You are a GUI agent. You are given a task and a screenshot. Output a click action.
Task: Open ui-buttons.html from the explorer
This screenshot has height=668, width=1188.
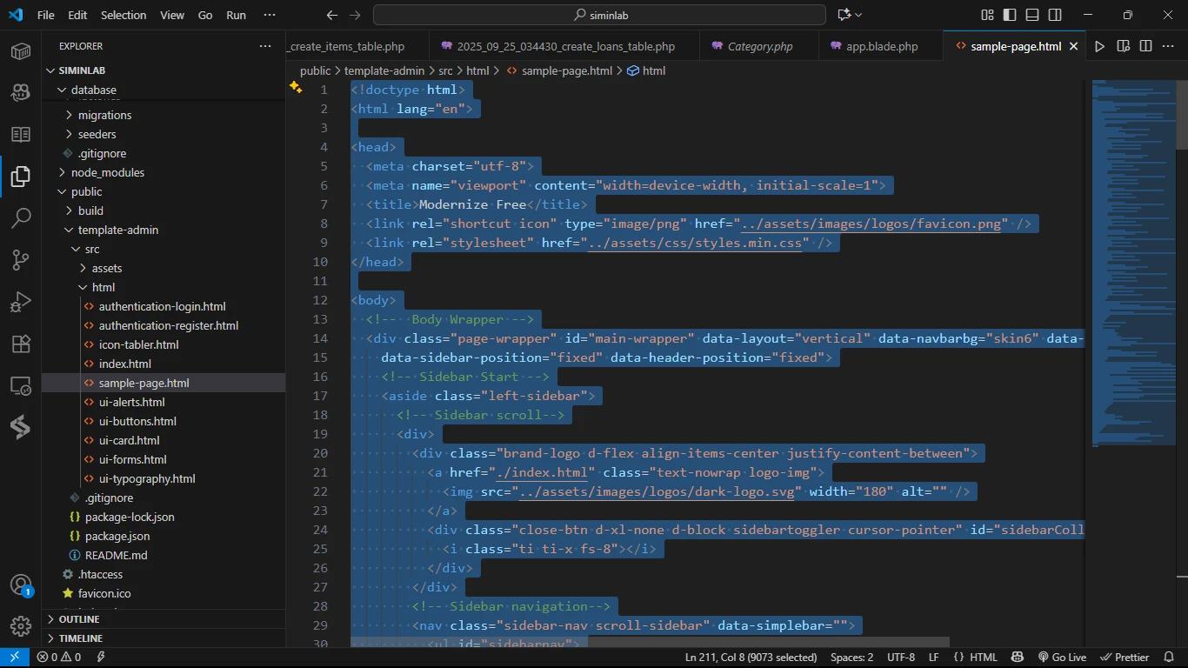click(x=137, y=421)
